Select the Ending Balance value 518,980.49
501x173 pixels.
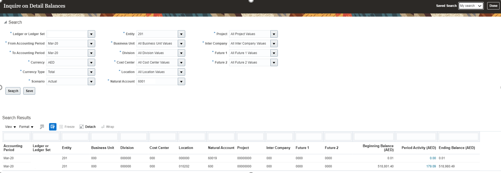[447, 166]
